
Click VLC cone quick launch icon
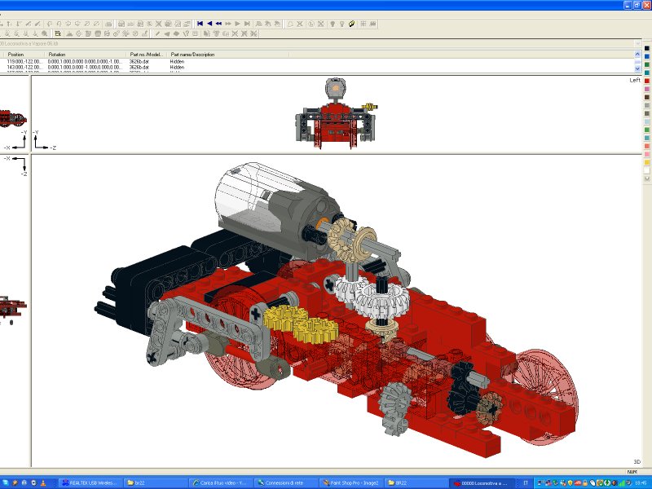[43, 482]
